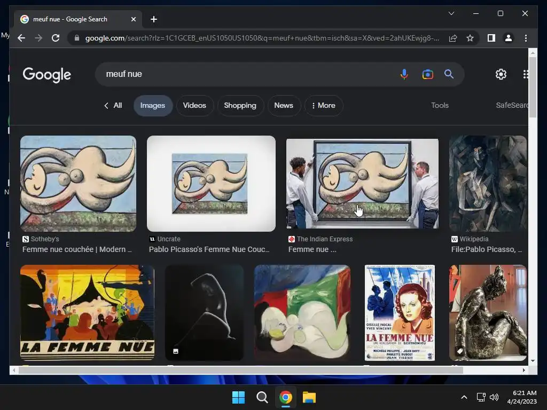Click the Chrome taskbar icon
Screen dimensions: 547x410
tap(285, 397)
